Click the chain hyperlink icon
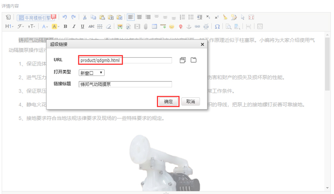 click(x=197, y=27)
